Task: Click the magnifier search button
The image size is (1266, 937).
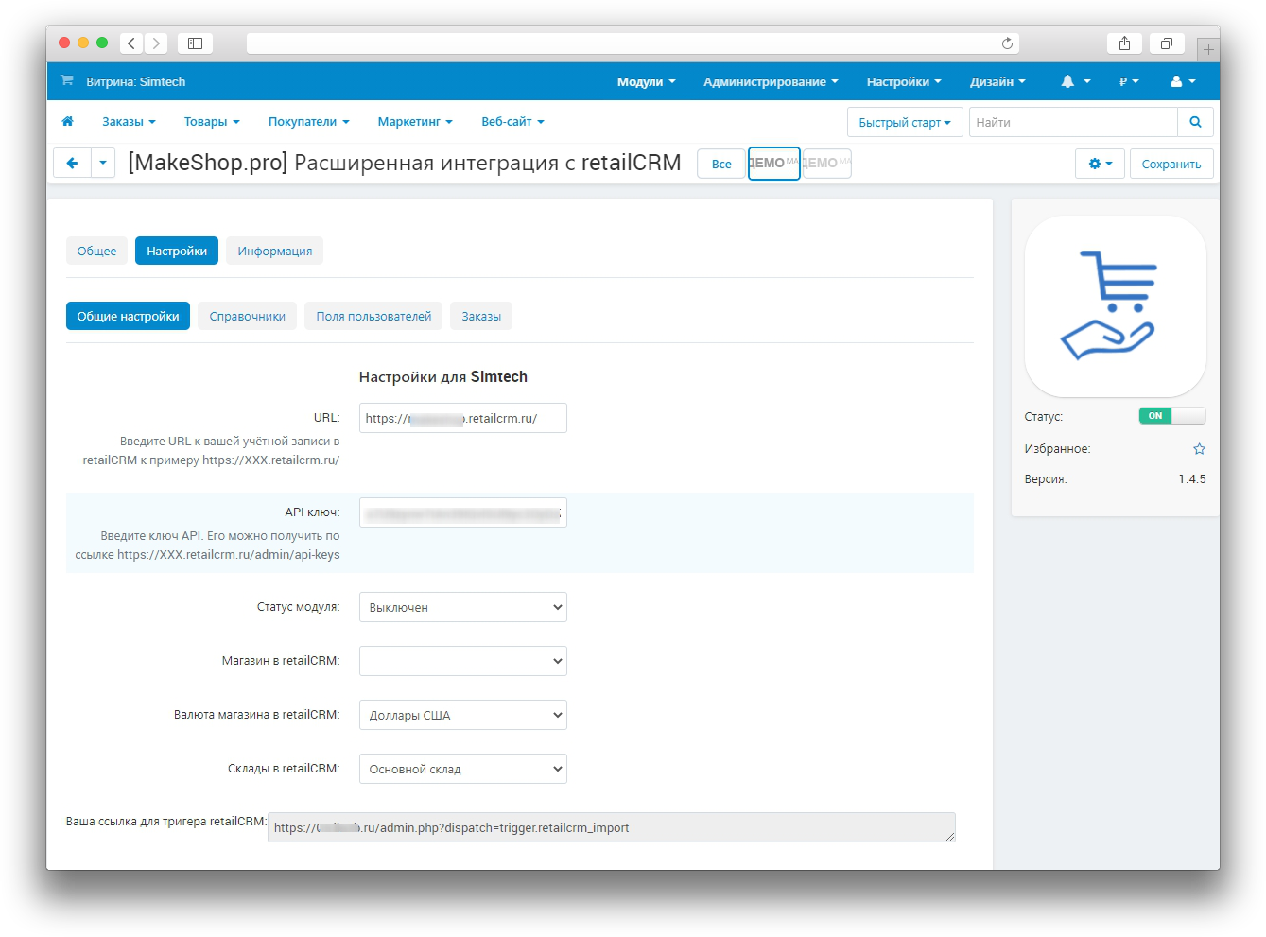Action: (x=1195, y=122)
